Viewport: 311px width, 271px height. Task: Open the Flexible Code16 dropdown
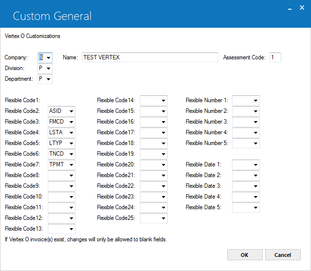(154, 122)
